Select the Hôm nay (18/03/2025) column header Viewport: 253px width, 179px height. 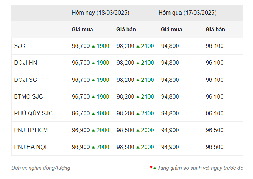100,13
